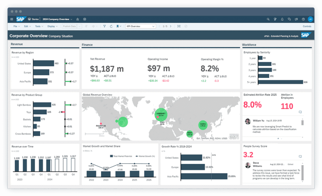Viewport: 322px width, 196px height.
Task: Open the Tools menu
Action: point(39,26)
